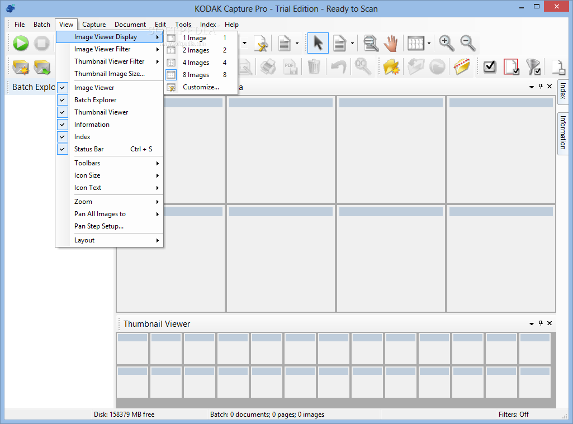Click the grayed folder with arrow icon
This screenshot has width=573, height=424.
[415, 67]
